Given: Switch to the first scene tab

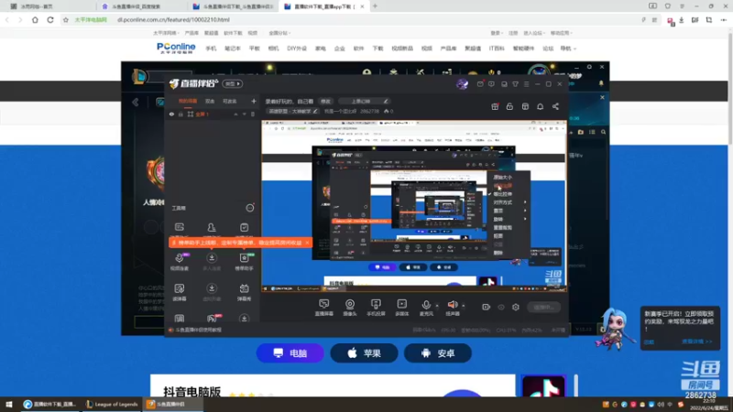Looking at the screenshot, I should (x=188, y=101).
